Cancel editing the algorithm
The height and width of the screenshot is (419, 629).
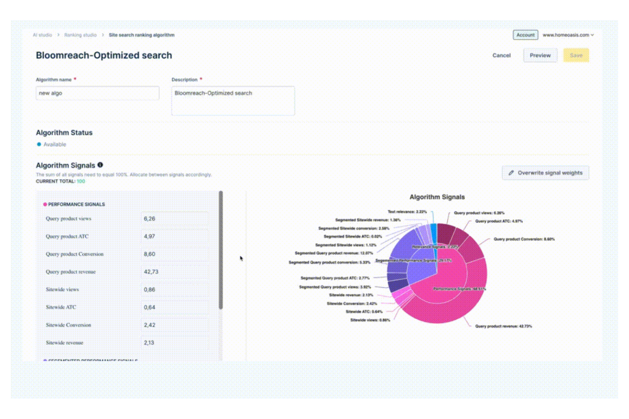coord(501,55)
